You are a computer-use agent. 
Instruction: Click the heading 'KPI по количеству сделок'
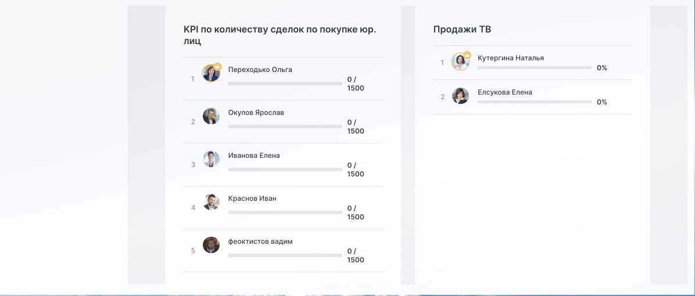click(280, 35)
